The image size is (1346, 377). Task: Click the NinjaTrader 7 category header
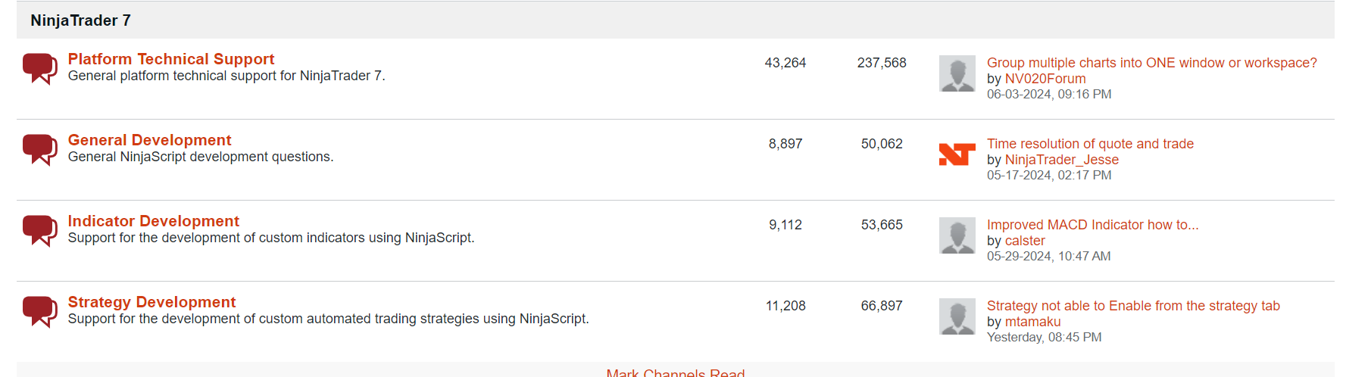point(80,20)
